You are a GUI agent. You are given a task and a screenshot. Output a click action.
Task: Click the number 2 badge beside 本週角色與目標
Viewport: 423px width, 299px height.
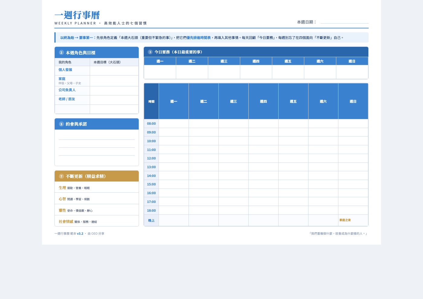(61, 53)
